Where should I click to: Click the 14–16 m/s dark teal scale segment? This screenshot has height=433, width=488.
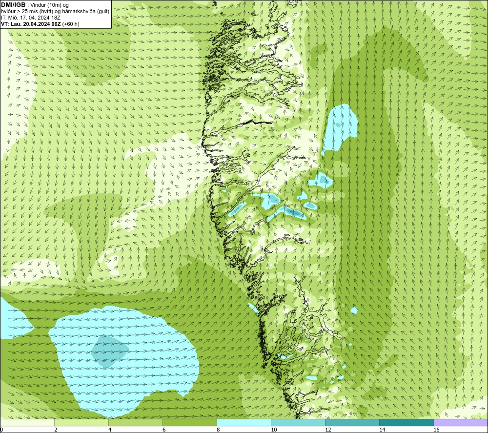[x=407, y=422]
